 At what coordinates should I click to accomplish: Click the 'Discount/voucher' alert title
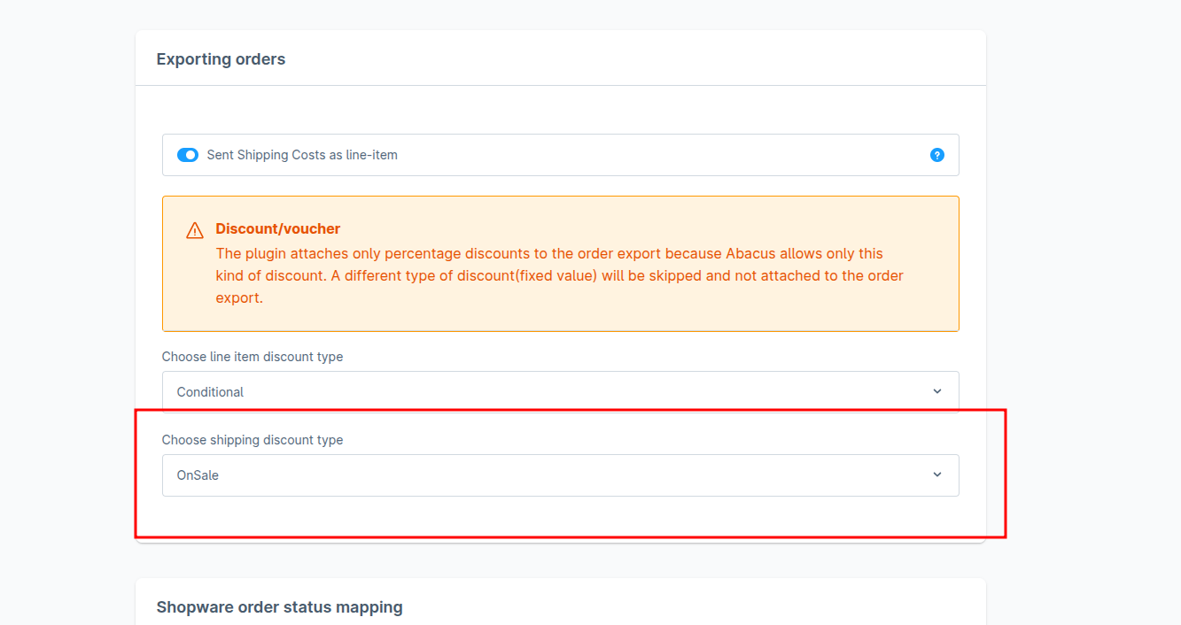[x=277, y=228]
